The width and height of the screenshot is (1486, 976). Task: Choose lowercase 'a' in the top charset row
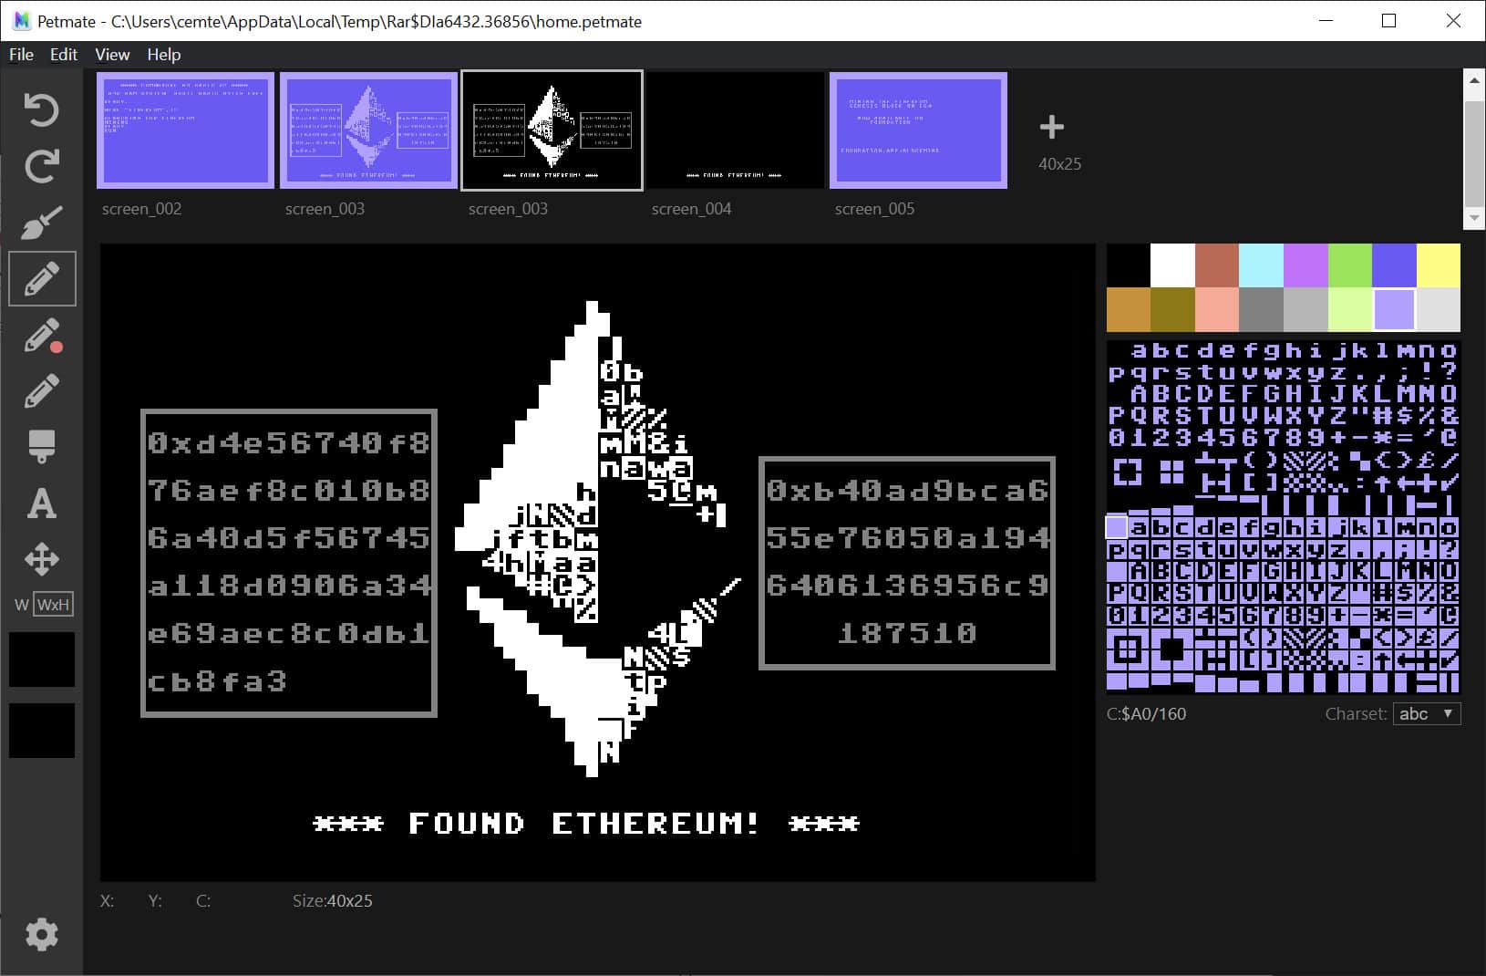[1139, 351]
